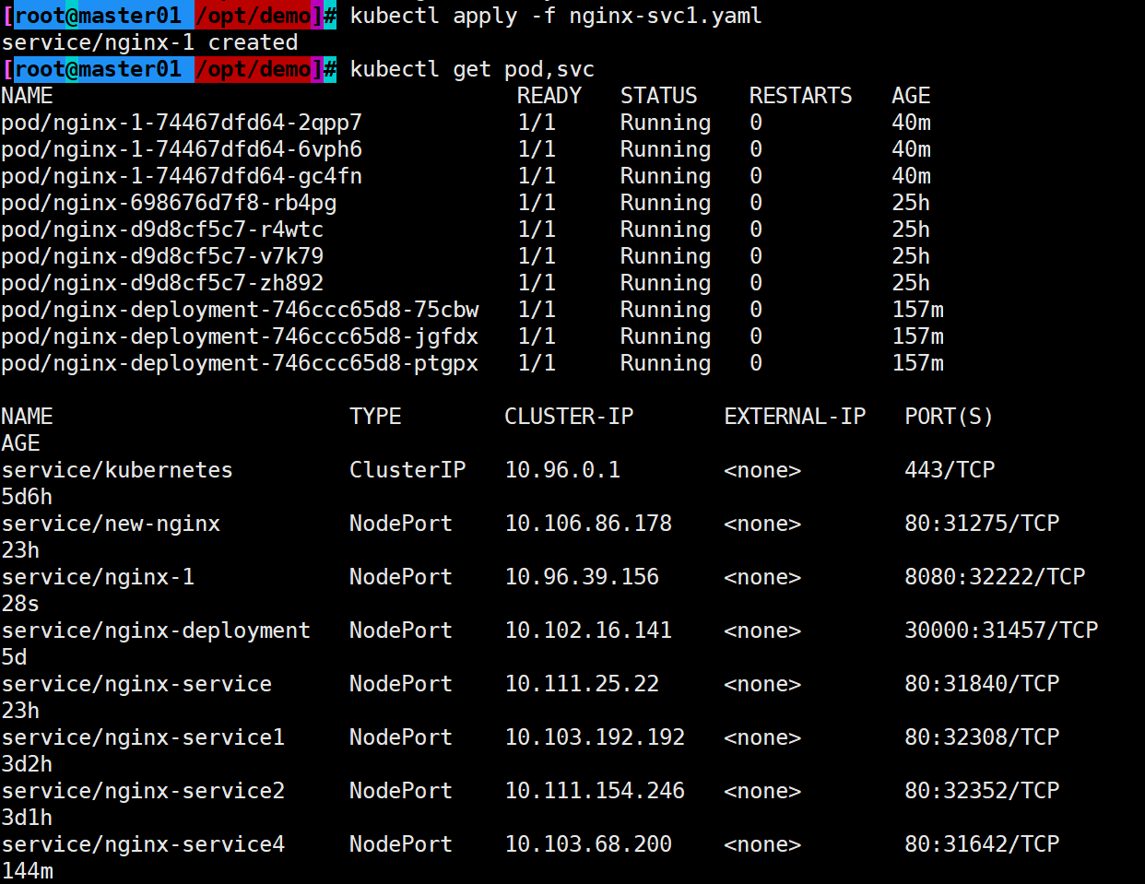Image resolution: width=1145 pixels, height=884 pixels.
Task: Click cluster IP '10.103.192.192'
Action: tap(595, 737)
